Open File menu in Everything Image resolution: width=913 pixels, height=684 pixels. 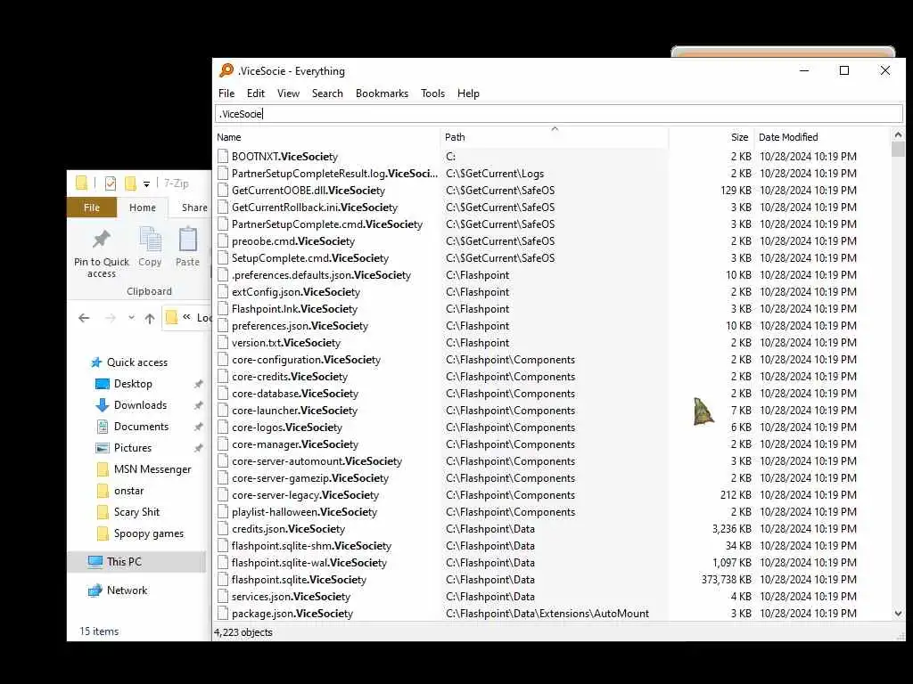pyautogui.click(x=226, y=93)
